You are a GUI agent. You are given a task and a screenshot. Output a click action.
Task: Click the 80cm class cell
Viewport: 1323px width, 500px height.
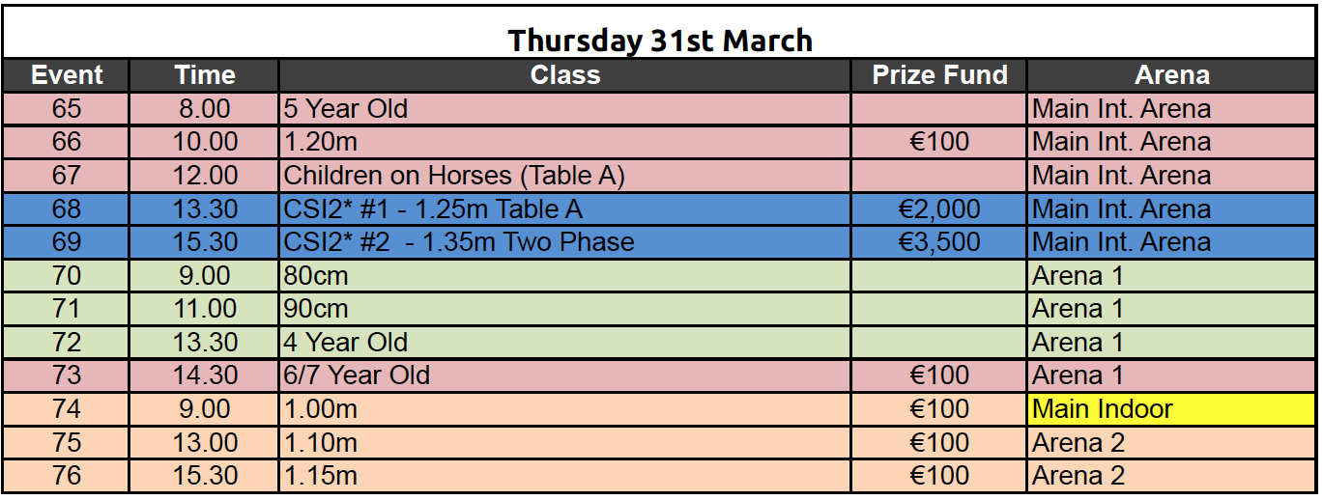(x=565, y=276)
